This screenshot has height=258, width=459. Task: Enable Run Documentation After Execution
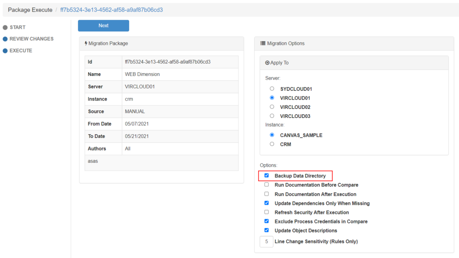coord(267,194)
